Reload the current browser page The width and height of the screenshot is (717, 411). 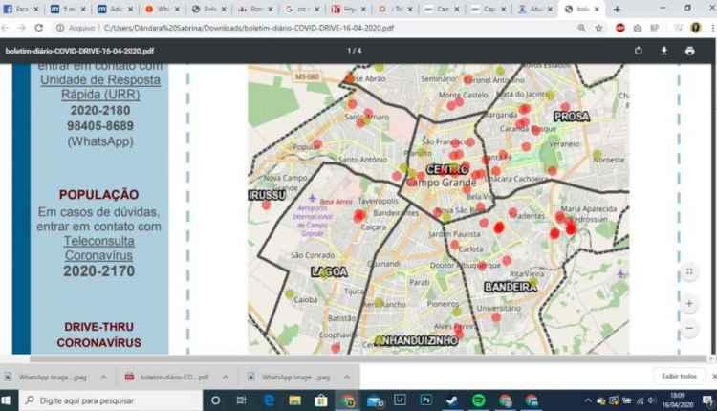[39, 28]
